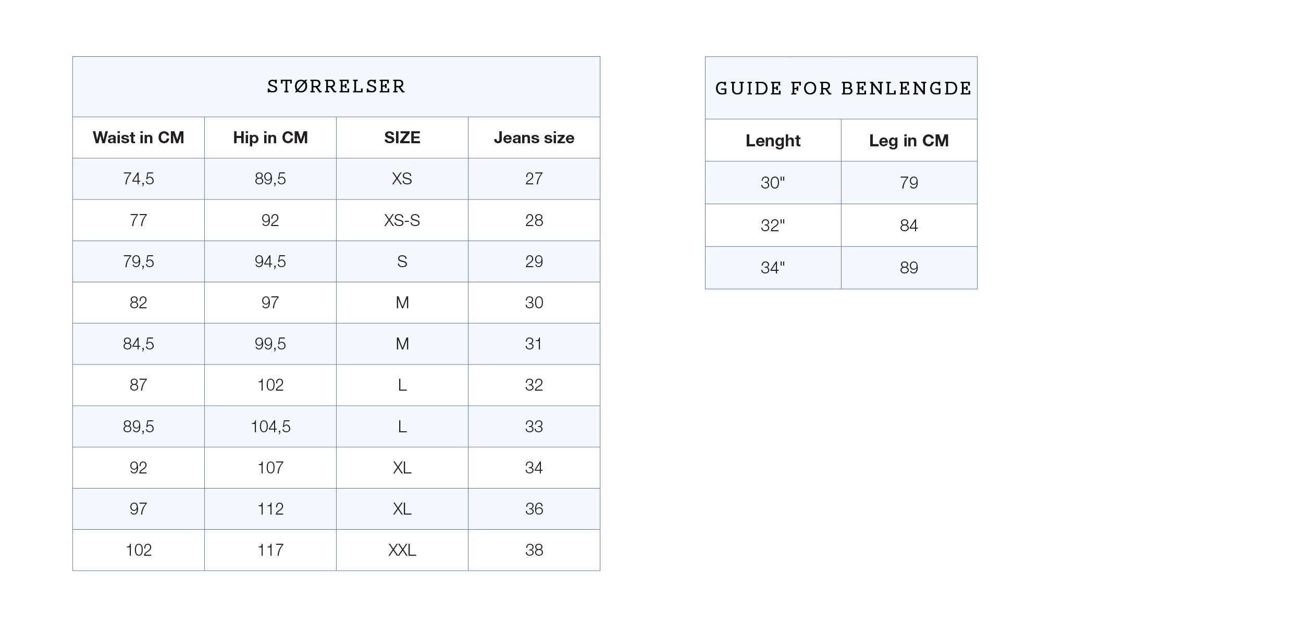Select the 84 leg length cell

pos(909,226)
